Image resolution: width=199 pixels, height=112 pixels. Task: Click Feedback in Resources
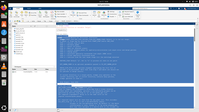[x=126, y=14]
